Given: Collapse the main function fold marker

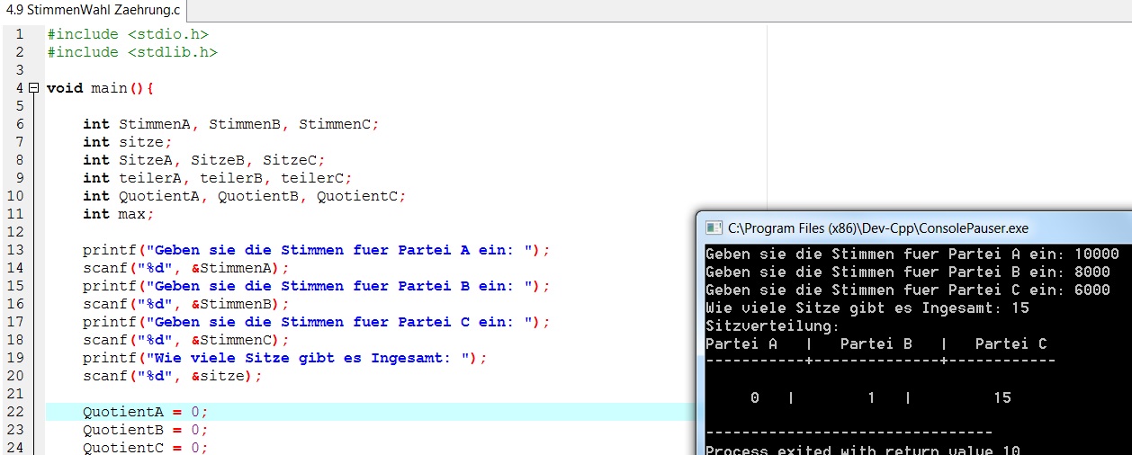Looking at the screenshot, I should [33, 88].
